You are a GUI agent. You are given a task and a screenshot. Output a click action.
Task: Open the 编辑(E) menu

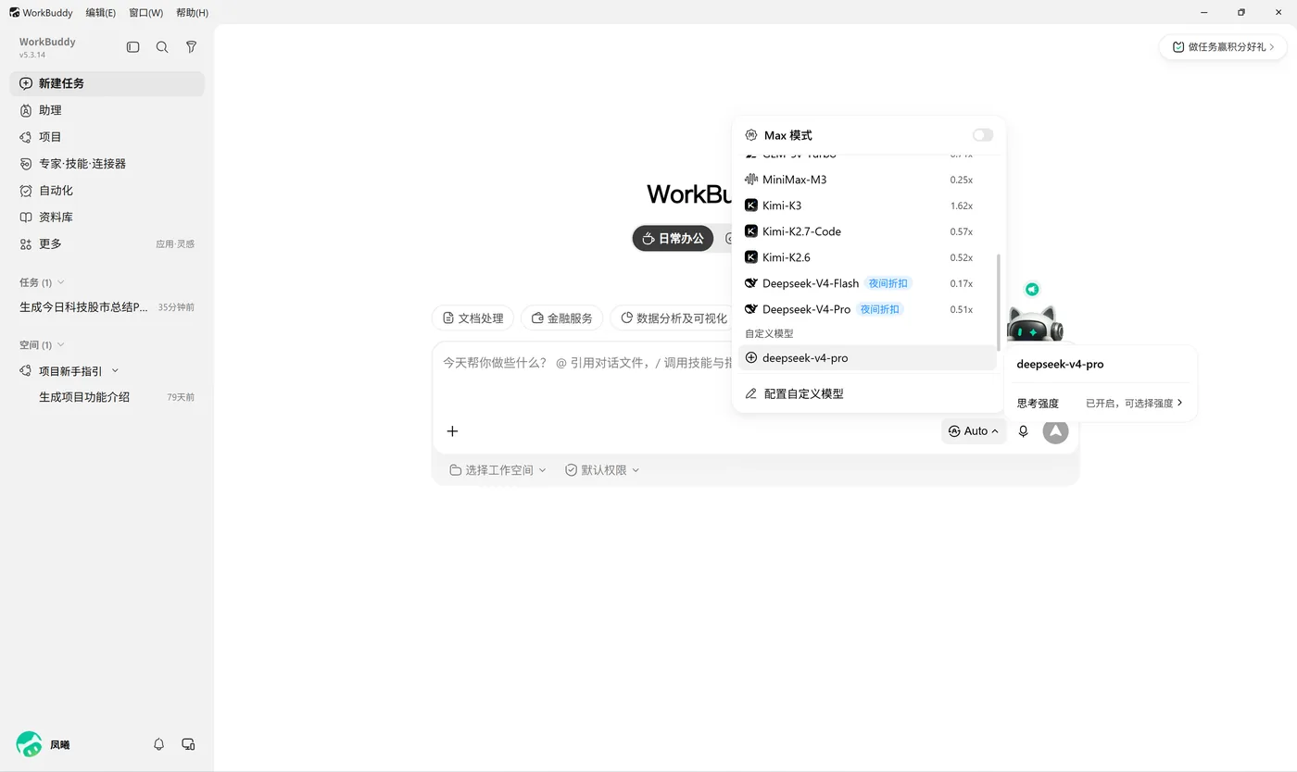click(x=101, y=13)
